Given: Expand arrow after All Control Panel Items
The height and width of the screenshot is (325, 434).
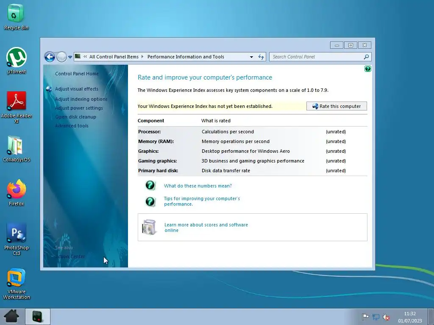Looking at the screenshot, I should (x=142, y=57).
